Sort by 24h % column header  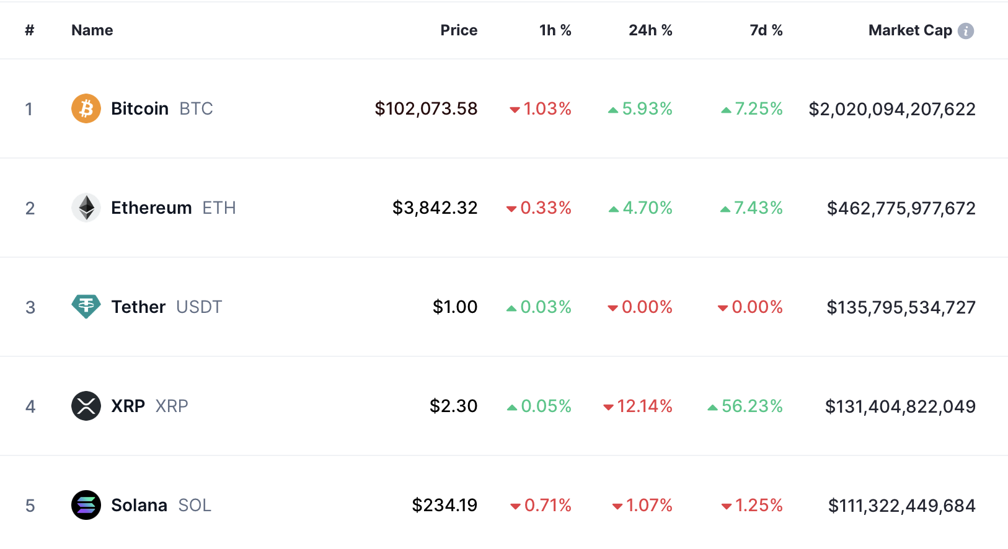(650, 30)
